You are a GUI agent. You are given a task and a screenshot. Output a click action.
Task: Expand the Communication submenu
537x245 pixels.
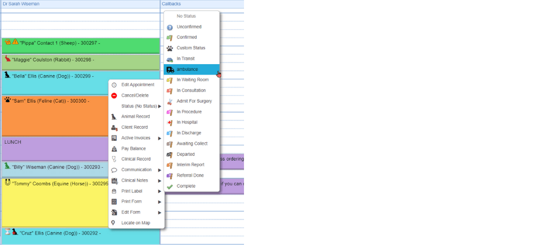(160, 170)
